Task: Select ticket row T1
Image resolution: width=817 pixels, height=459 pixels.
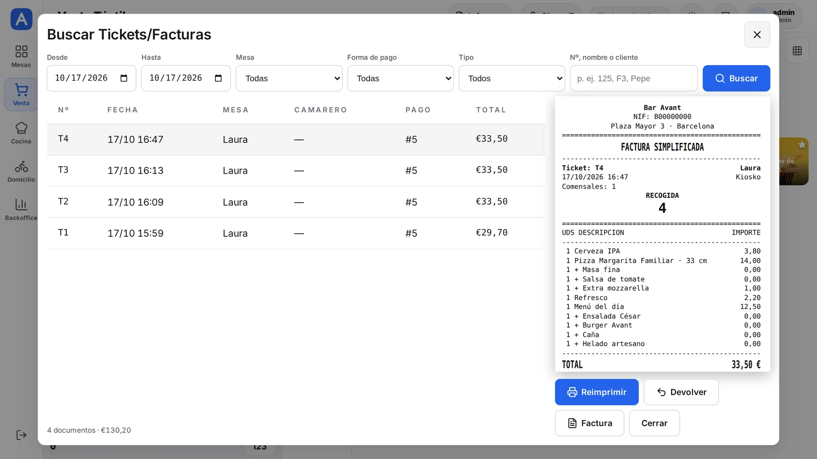Action: pos(296,233)
